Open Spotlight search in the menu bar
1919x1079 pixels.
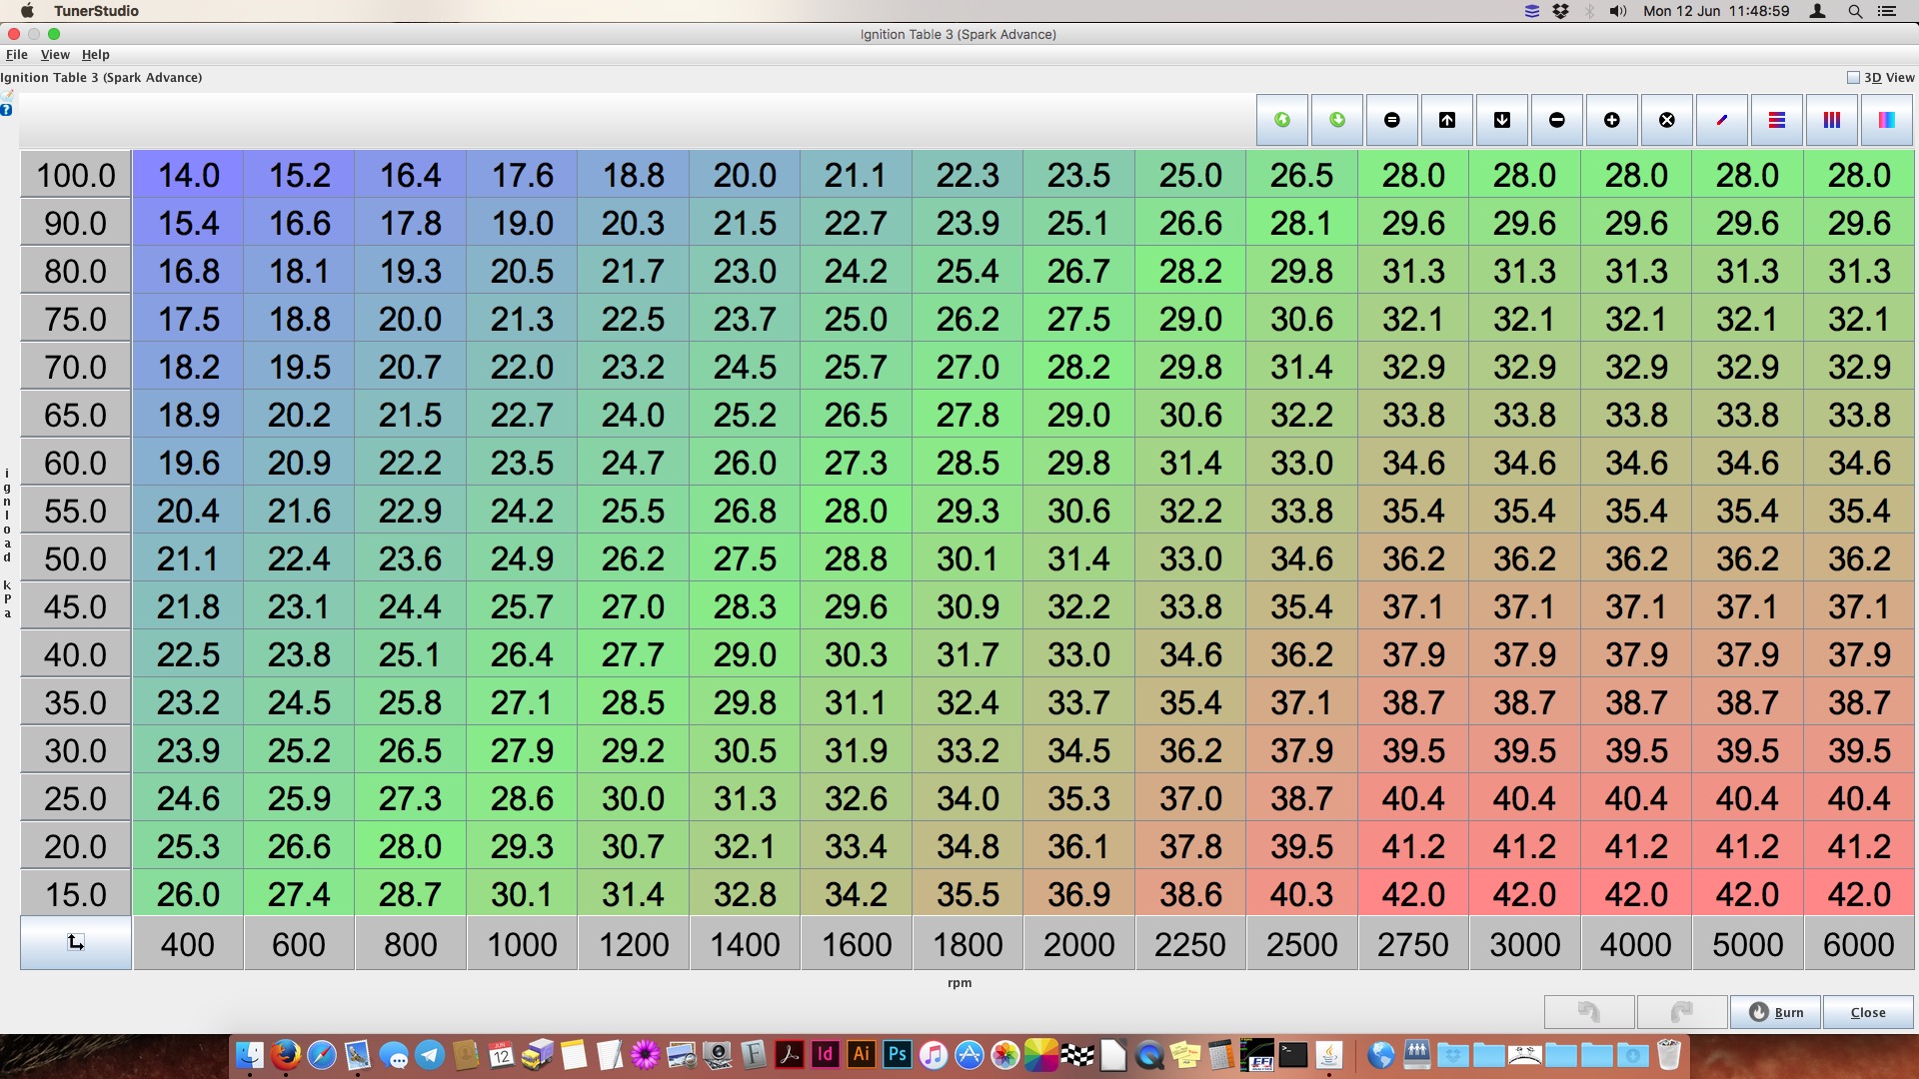(1855, 11)
